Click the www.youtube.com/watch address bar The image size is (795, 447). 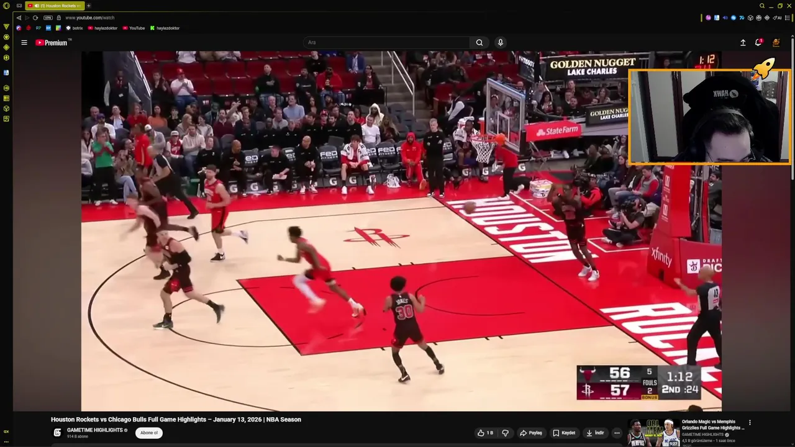point(90,17)
